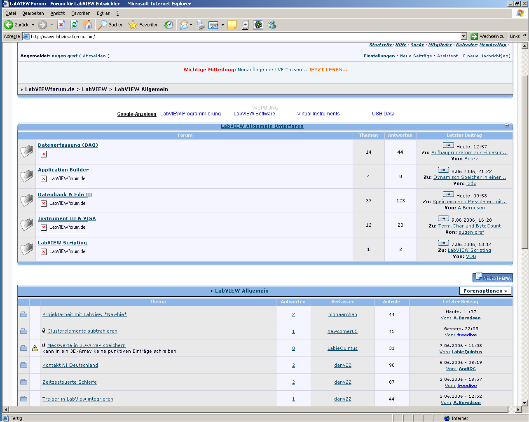529x422 pixels.
Task: Click the vertical scrollbar down arrow
Action: tap(524, 403)
